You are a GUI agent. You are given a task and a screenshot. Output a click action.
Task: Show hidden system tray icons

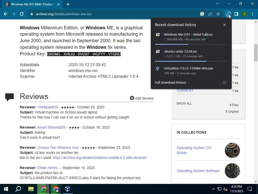213,189
